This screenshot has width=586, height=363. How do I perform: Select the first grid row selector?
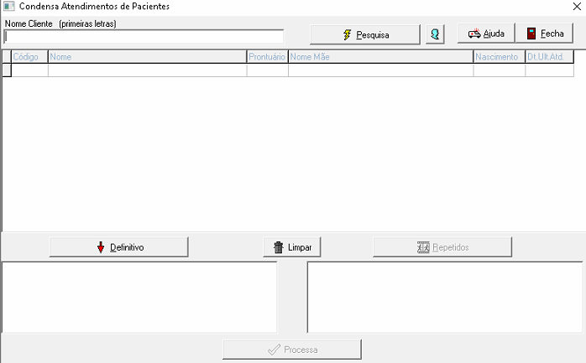(7, 70)
